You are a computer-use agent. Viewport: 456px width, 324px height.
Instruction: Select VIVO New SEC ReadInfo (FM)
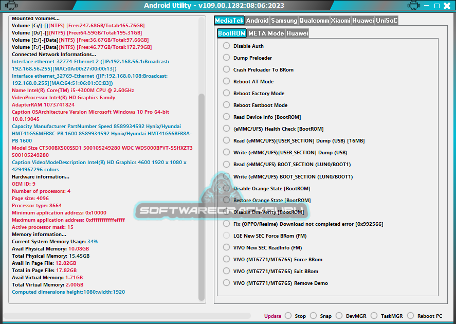point(226,247)
